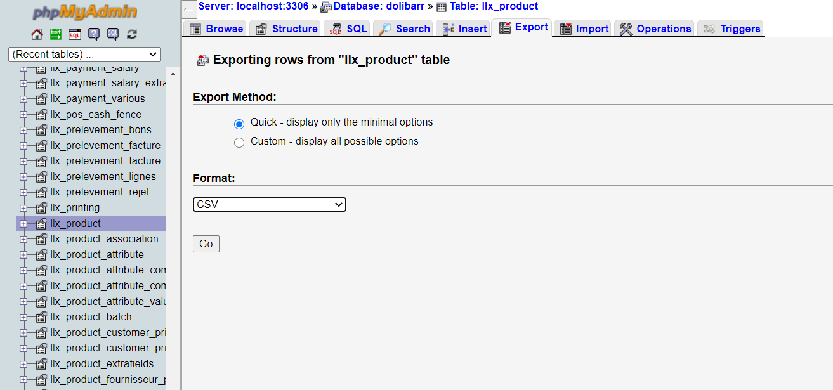Switch to the Insert tab

[x=463, y=29]
